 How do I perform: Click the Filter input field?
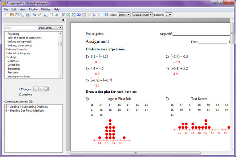click(x=20, y=28)
